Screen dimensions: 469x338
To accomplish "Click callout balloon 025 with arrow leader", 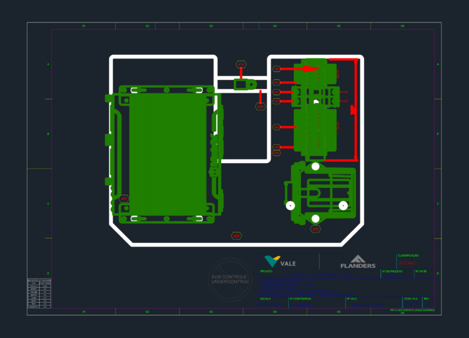I will click(x=277, y=69).
